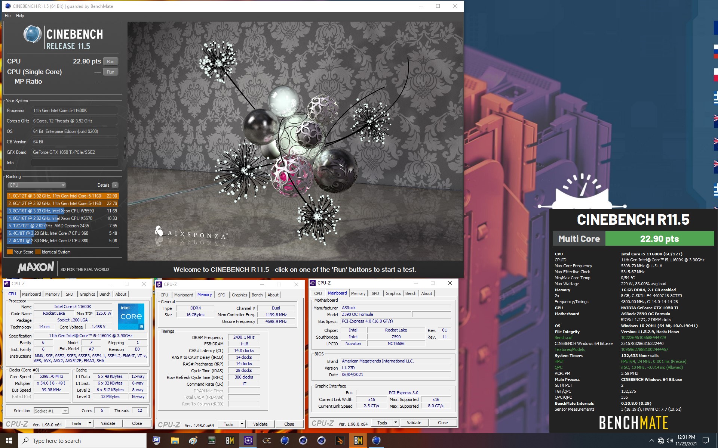This screenshot has height=448, width=718.
Task: Open Tools dropdown arrow in right CPU-Z window
Action: [x=396, y=423]
